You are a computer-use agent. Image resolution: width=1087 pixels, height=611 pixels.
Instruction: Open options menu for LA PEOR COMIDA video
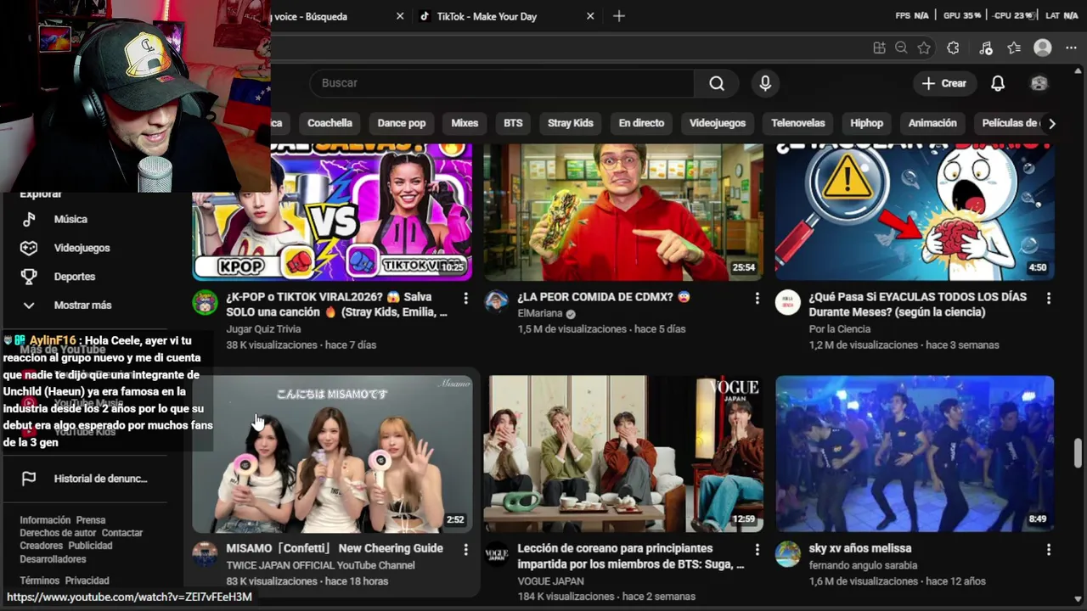pyautogui.click(x=757, y=298)
